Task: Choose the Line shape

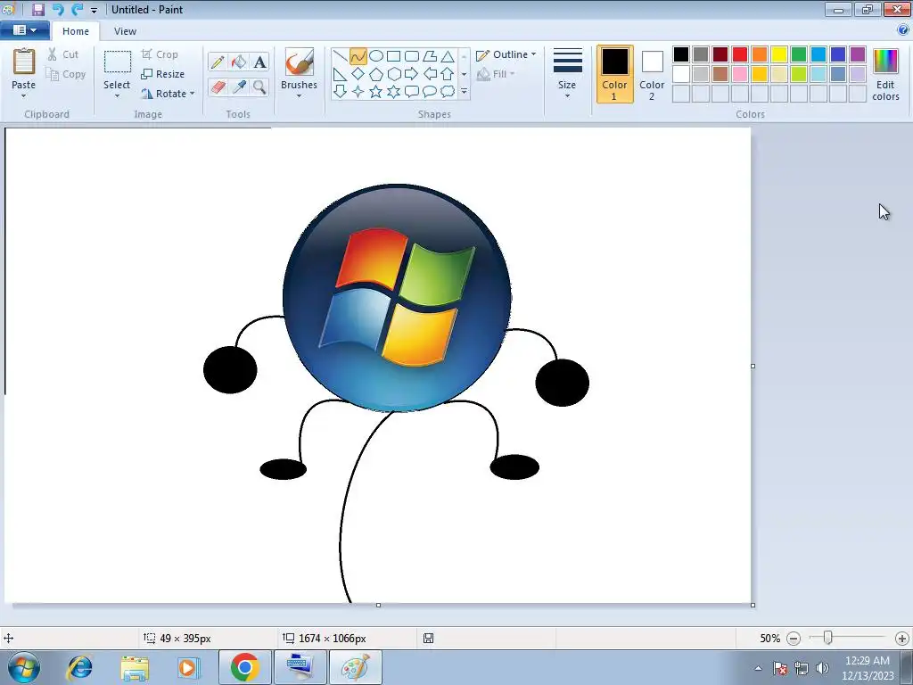Action: pos(340,56)
